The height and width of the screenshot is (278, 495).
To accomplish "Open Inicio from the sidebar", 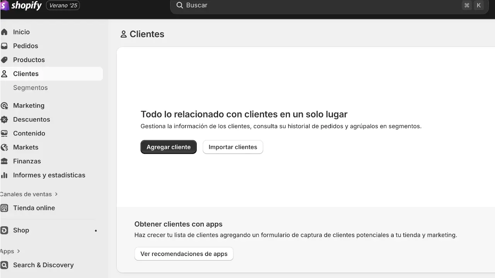I will point(21,32).
